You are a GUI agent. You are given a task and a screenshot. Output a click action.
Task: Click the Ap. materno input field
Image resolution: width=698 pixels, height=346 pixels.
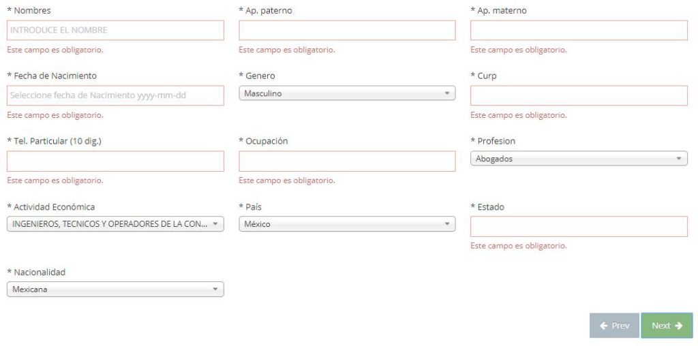click(579, 30)
